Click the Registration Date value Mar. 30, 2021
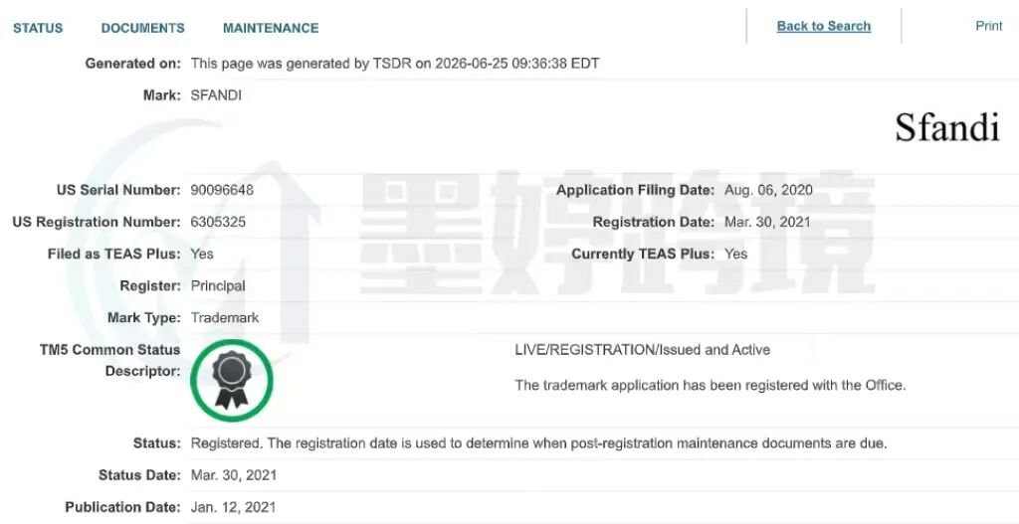The height and width of the screenshot is (524, 1019). (767, 222)
